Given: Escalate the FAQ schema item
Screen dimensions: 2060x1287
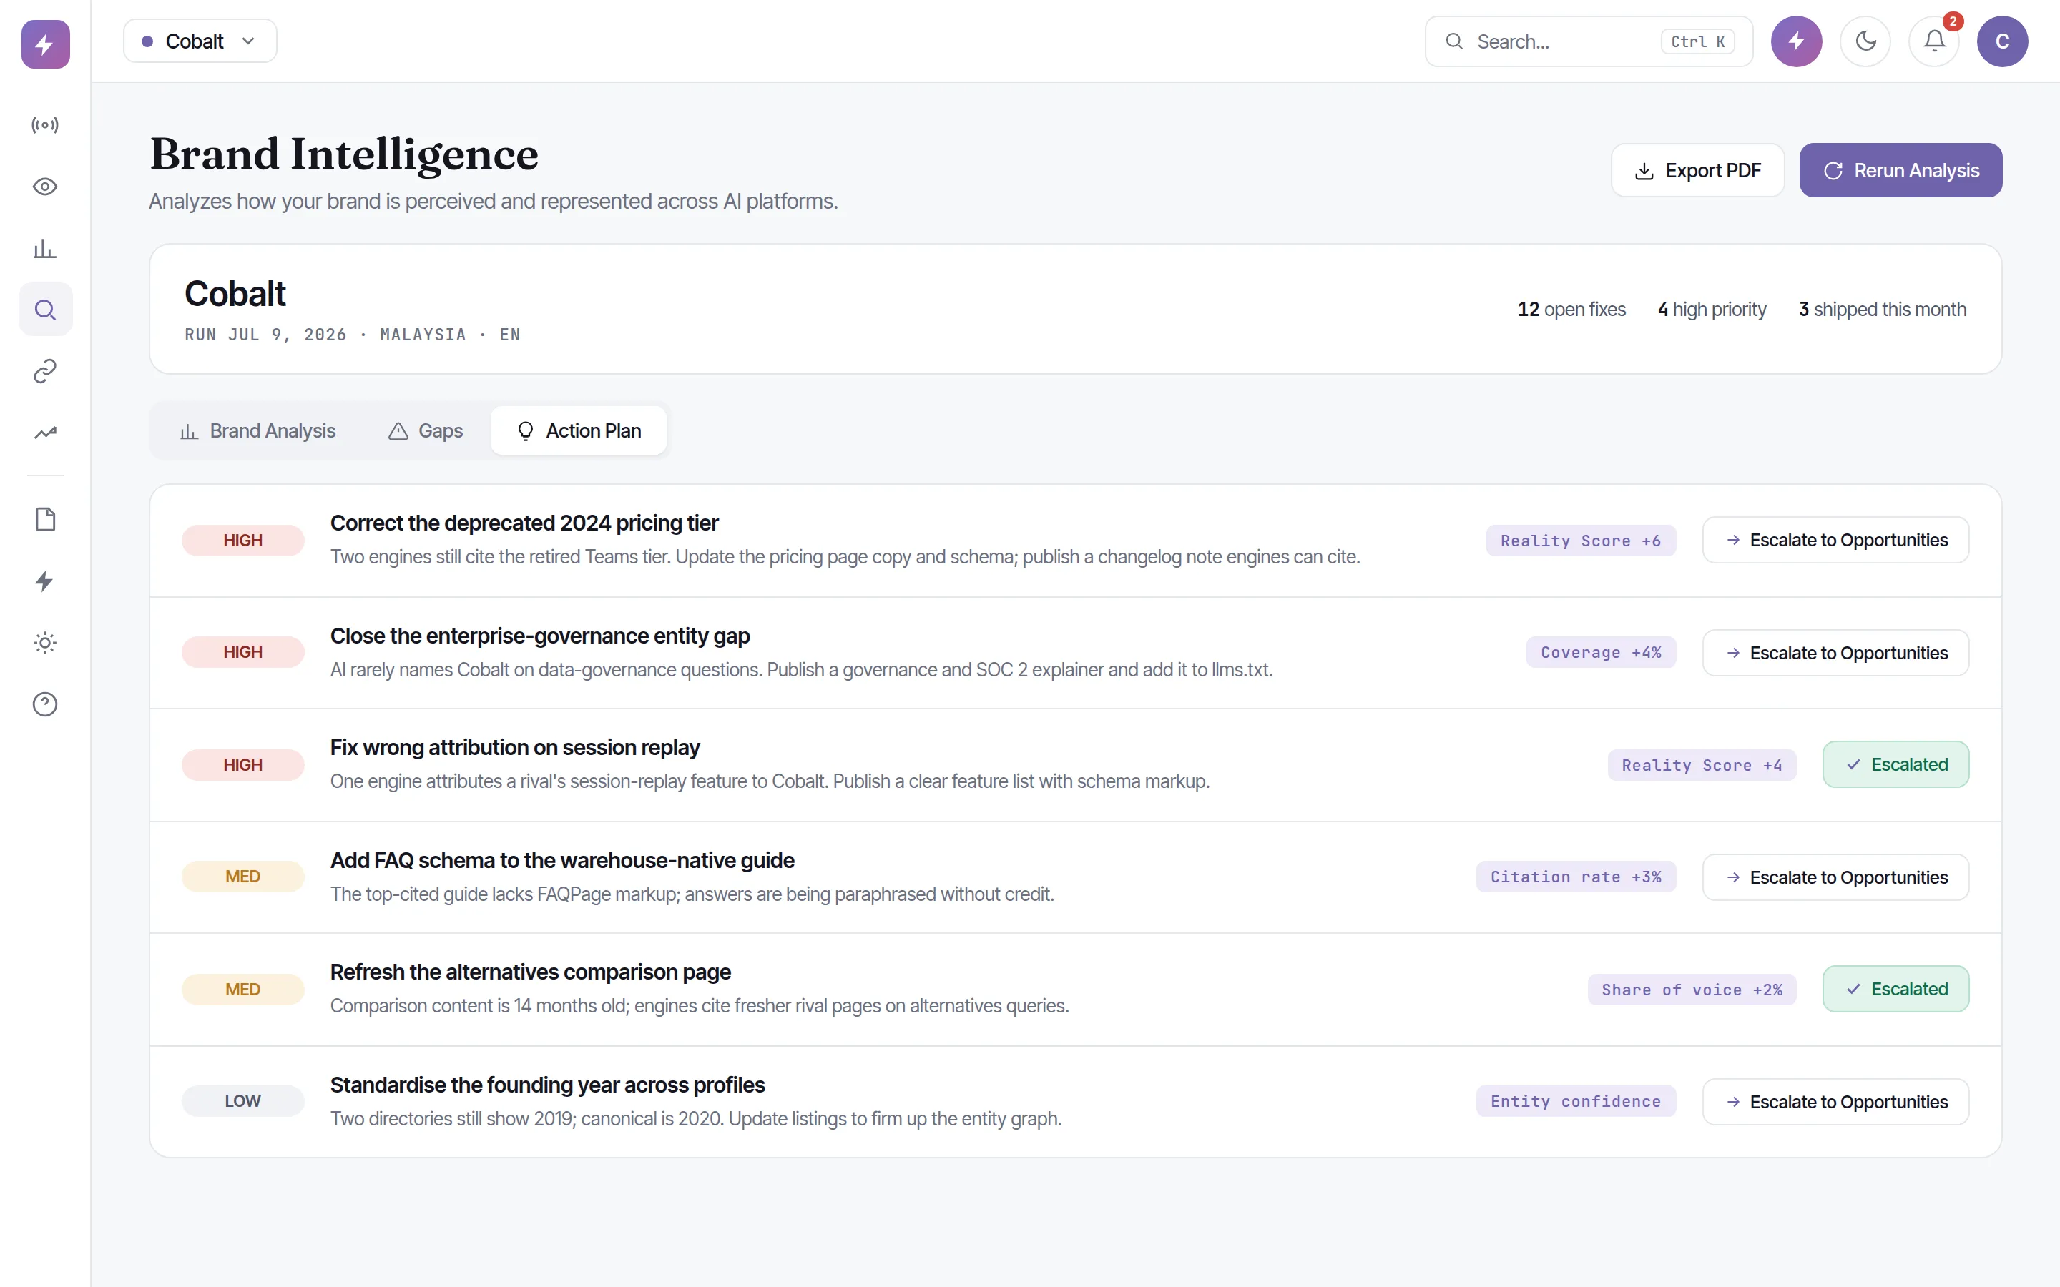Looking at the screenshot, I should [1835, 877].
